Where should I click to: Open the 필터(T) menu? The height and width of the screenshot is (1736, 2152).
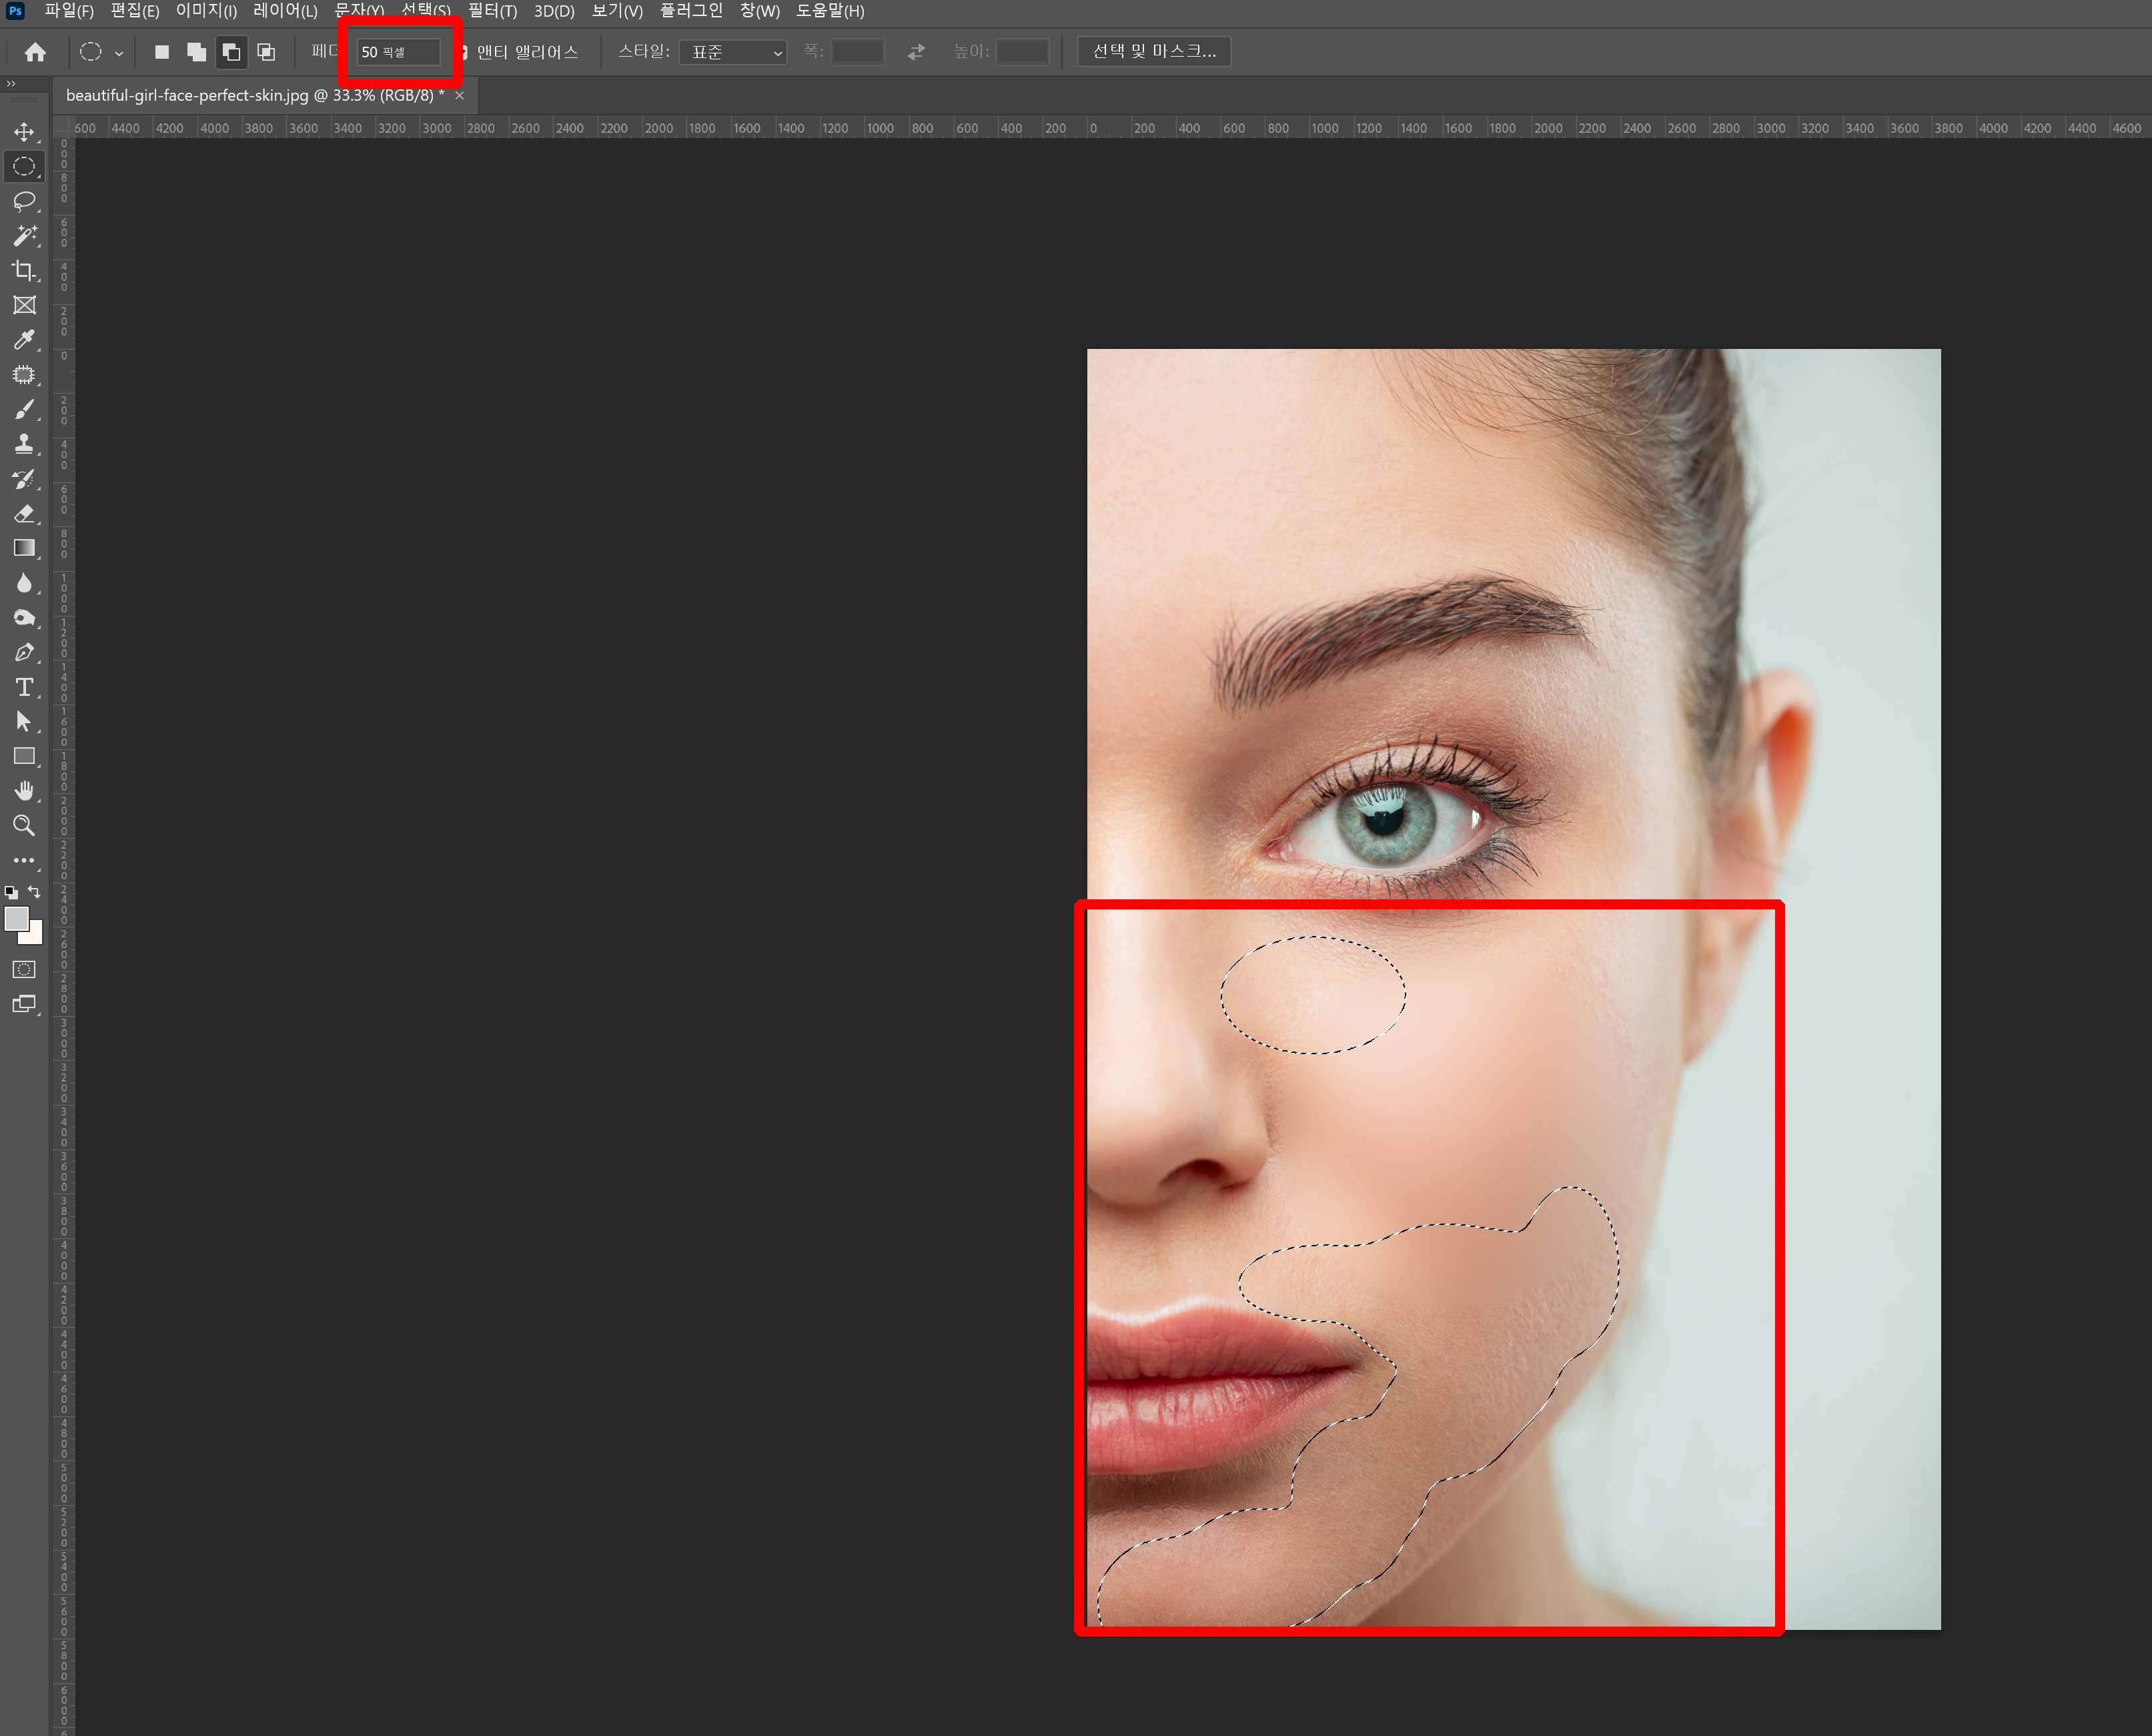[492, 11]
